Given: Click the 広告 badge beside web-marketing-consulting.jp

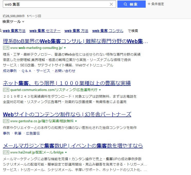Looking at the screenshot, I should pyautogui.click(x=6, y=48).
